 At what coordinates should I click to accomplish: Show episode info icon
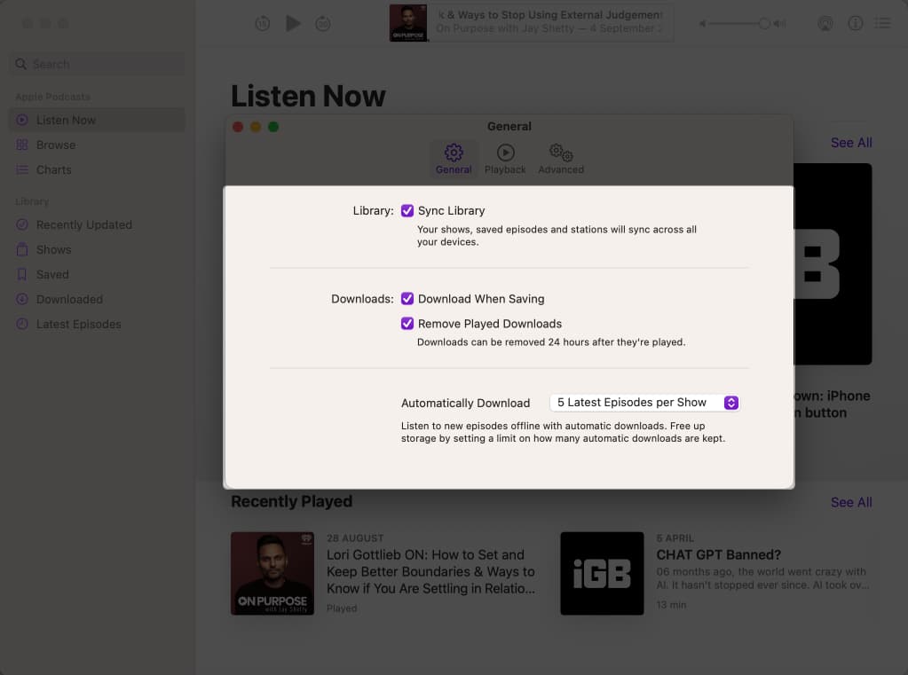(855, 24)
